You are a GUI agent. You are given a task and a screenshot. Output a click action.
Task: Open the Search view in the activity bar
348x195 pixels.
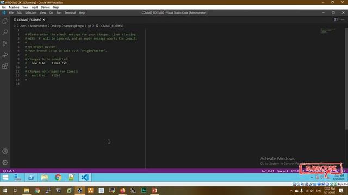coord(5,32)
